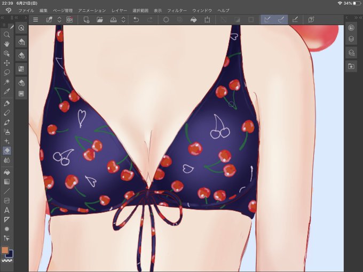
Task: Clear the layer content with dotted circle
Action: [166, 20]
